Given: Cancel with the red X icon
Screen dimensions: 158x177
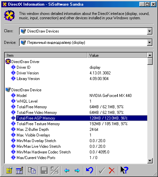Looking at the screenshot, I should (x=112, y=170).
